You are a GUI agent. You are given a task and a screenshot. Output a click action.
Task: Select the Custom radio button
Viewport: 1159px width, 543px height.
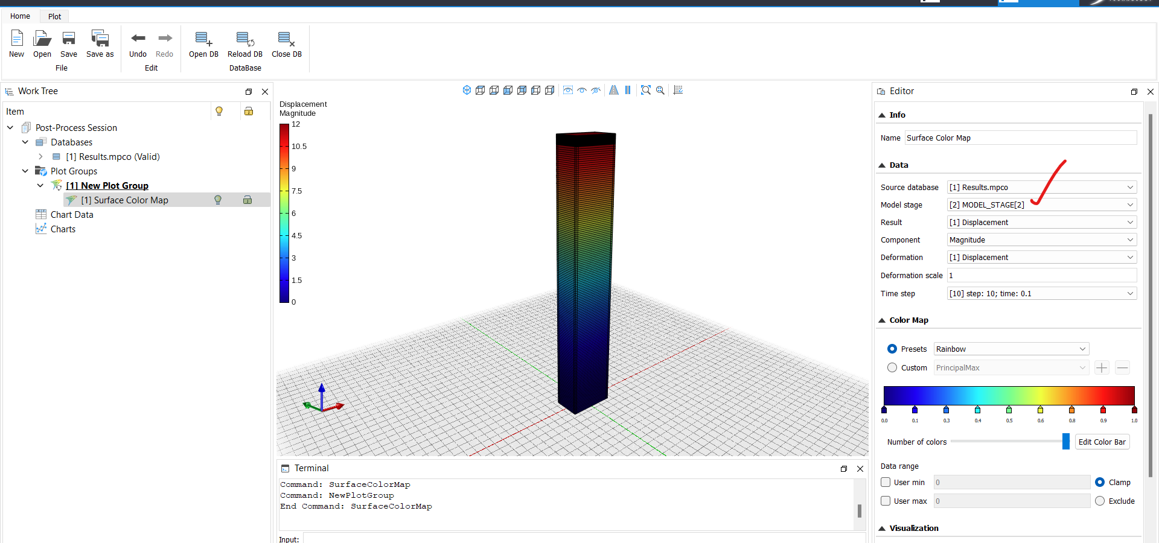click(x=892, y=367)
